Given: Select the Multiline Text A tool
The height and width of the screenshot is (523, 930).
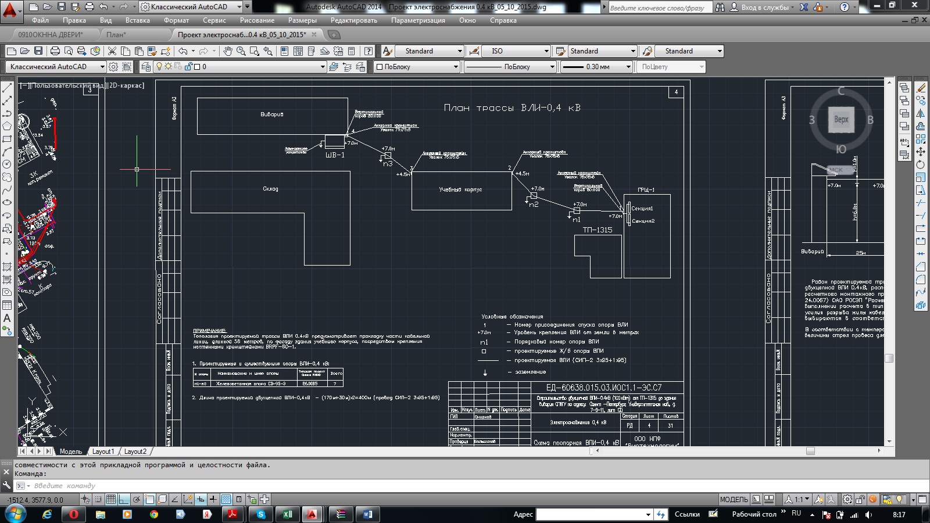Looking at the screenshot, I should [7, 318].
